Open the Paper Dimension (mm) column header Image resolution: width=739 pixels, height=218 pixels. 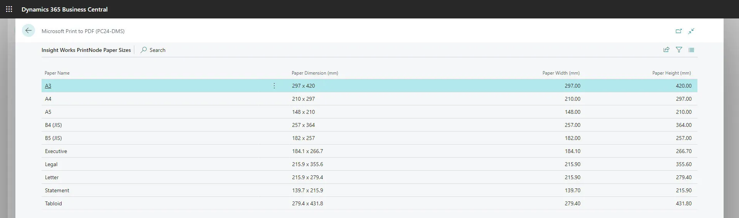coord(314,73)
